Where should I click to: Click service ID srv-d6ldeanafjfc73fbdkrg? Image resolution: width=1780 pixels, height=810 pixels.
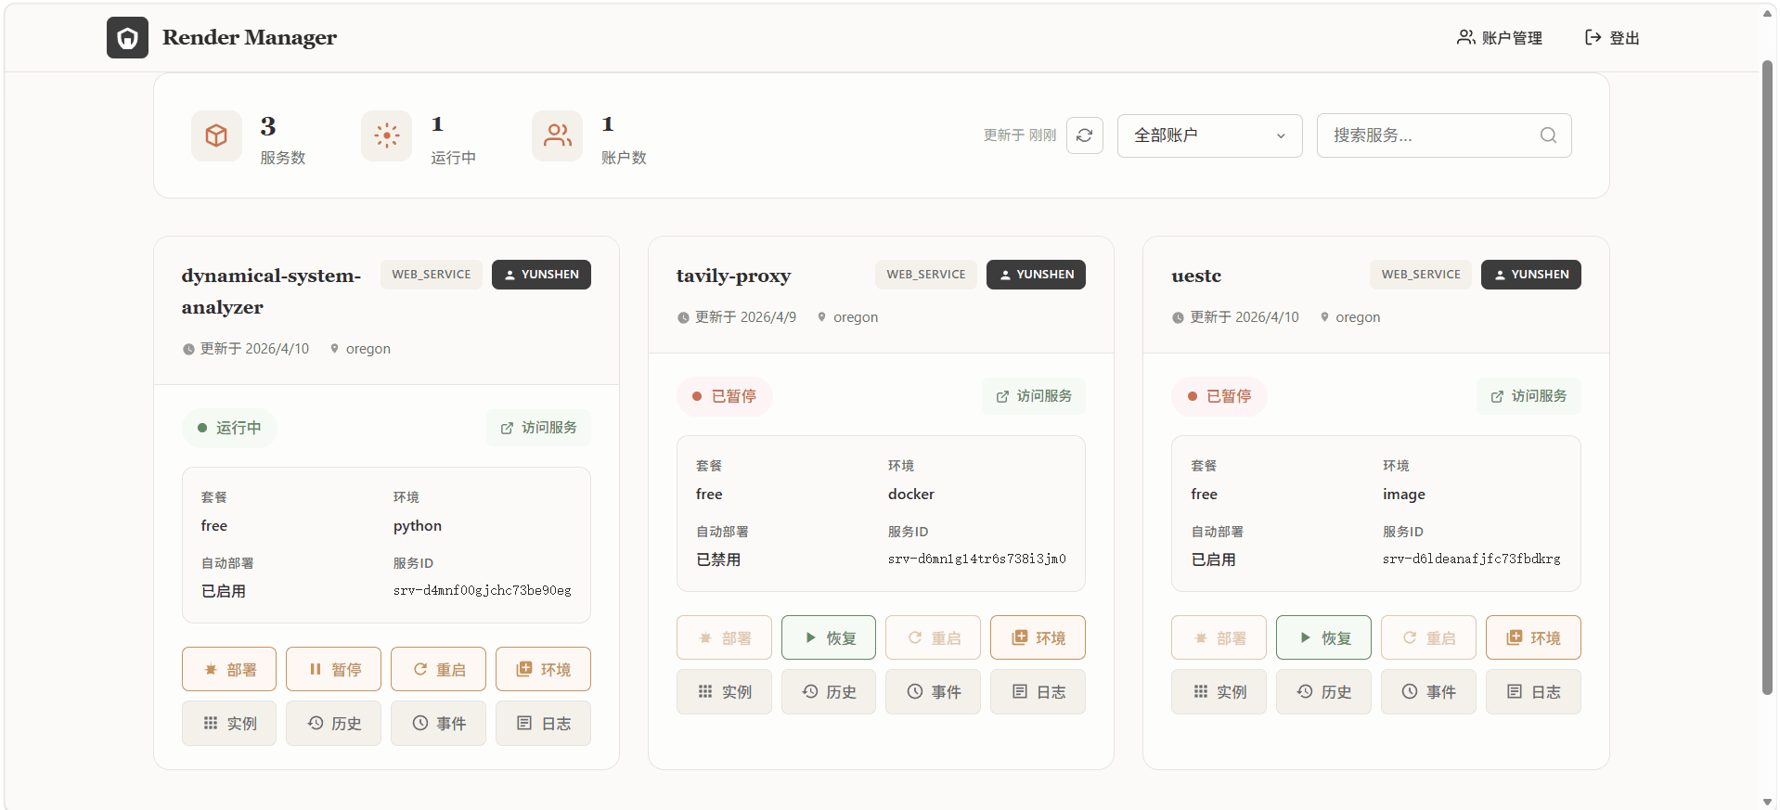pyautogui.click(x=1472, y=559)
